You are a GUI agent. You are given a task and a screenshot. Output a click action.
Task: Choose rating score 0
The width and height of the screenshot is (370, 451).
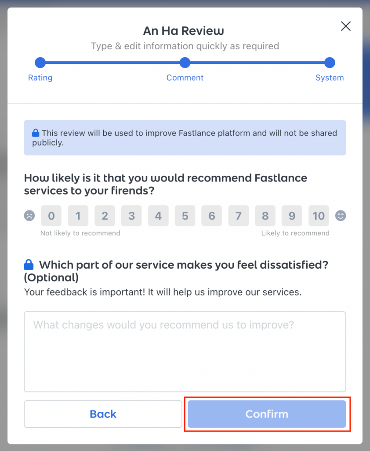click(x=51, y=216)
